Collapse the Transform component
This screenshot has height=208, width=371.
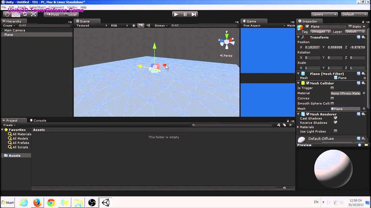click(x=298, y=37)
